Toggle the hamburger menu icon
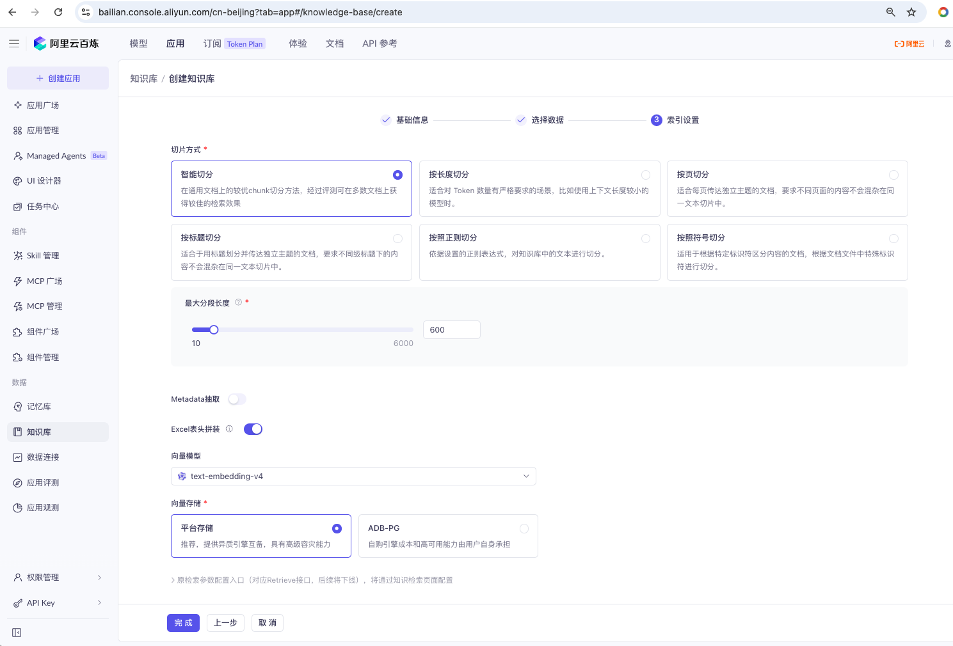Viewport: 953px width, 646px height. 14,43
